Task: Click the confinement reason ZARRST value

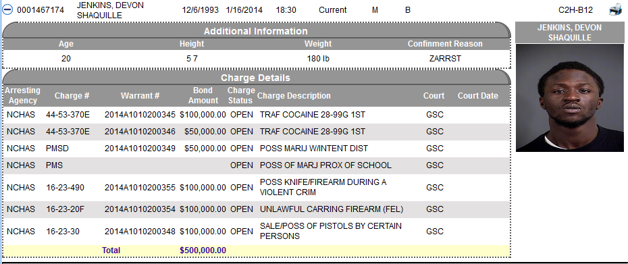Action: 445,59
